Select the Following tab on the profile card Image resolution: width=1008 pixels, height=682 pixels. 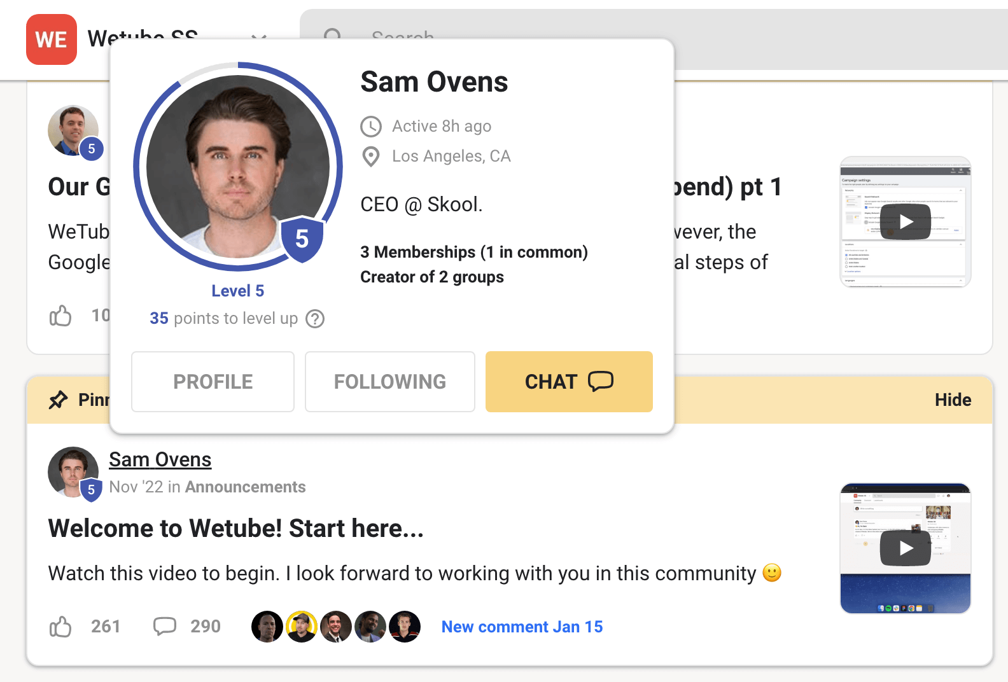[x=389, y=382]
